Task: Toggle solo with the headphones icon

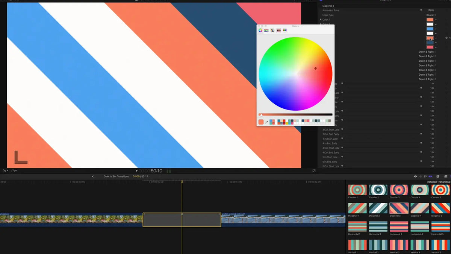Action: click(x=425, y=176)
